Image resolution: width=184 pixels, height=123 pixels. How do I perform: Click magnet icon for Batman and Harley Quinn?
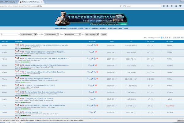coord(16,65)
